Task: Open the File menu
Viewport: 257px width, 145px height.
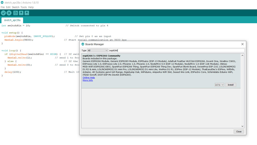Action: [x=3, y=7]
